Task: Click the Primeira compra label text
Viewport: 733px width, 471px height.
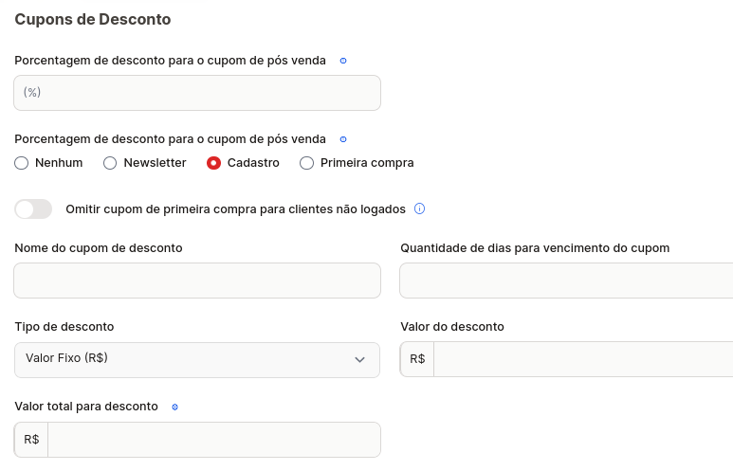Action: 367,163
